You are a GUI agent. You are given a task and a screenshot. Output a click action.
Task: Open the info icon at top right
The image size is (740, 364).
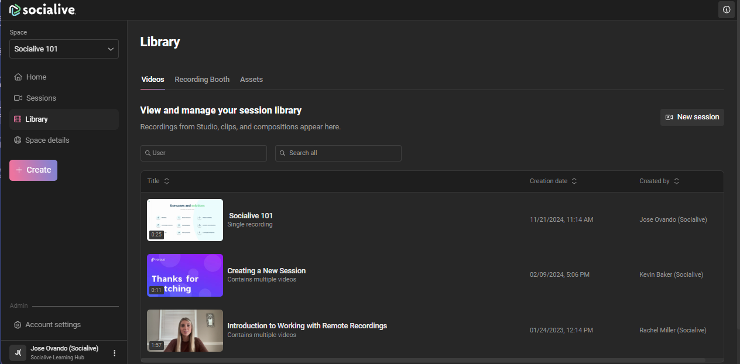pyautogui.click(x=727, y=9)
